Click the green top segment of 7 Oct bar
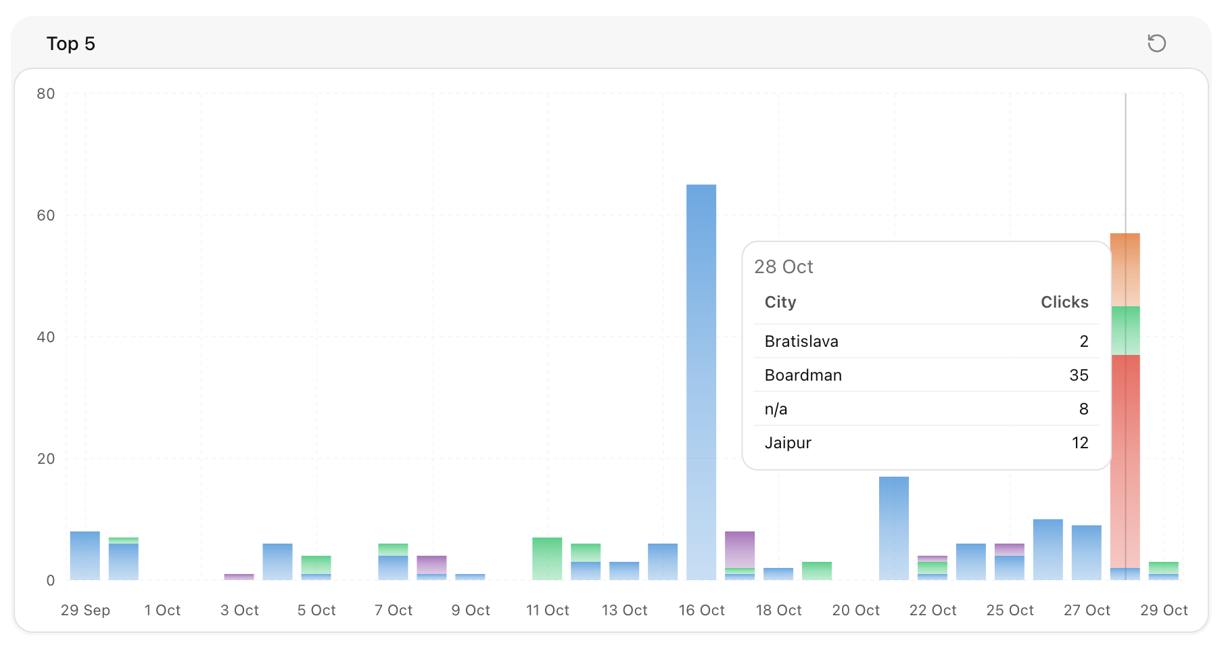Viewport: 1224px width, 645px height. [393, 550]
